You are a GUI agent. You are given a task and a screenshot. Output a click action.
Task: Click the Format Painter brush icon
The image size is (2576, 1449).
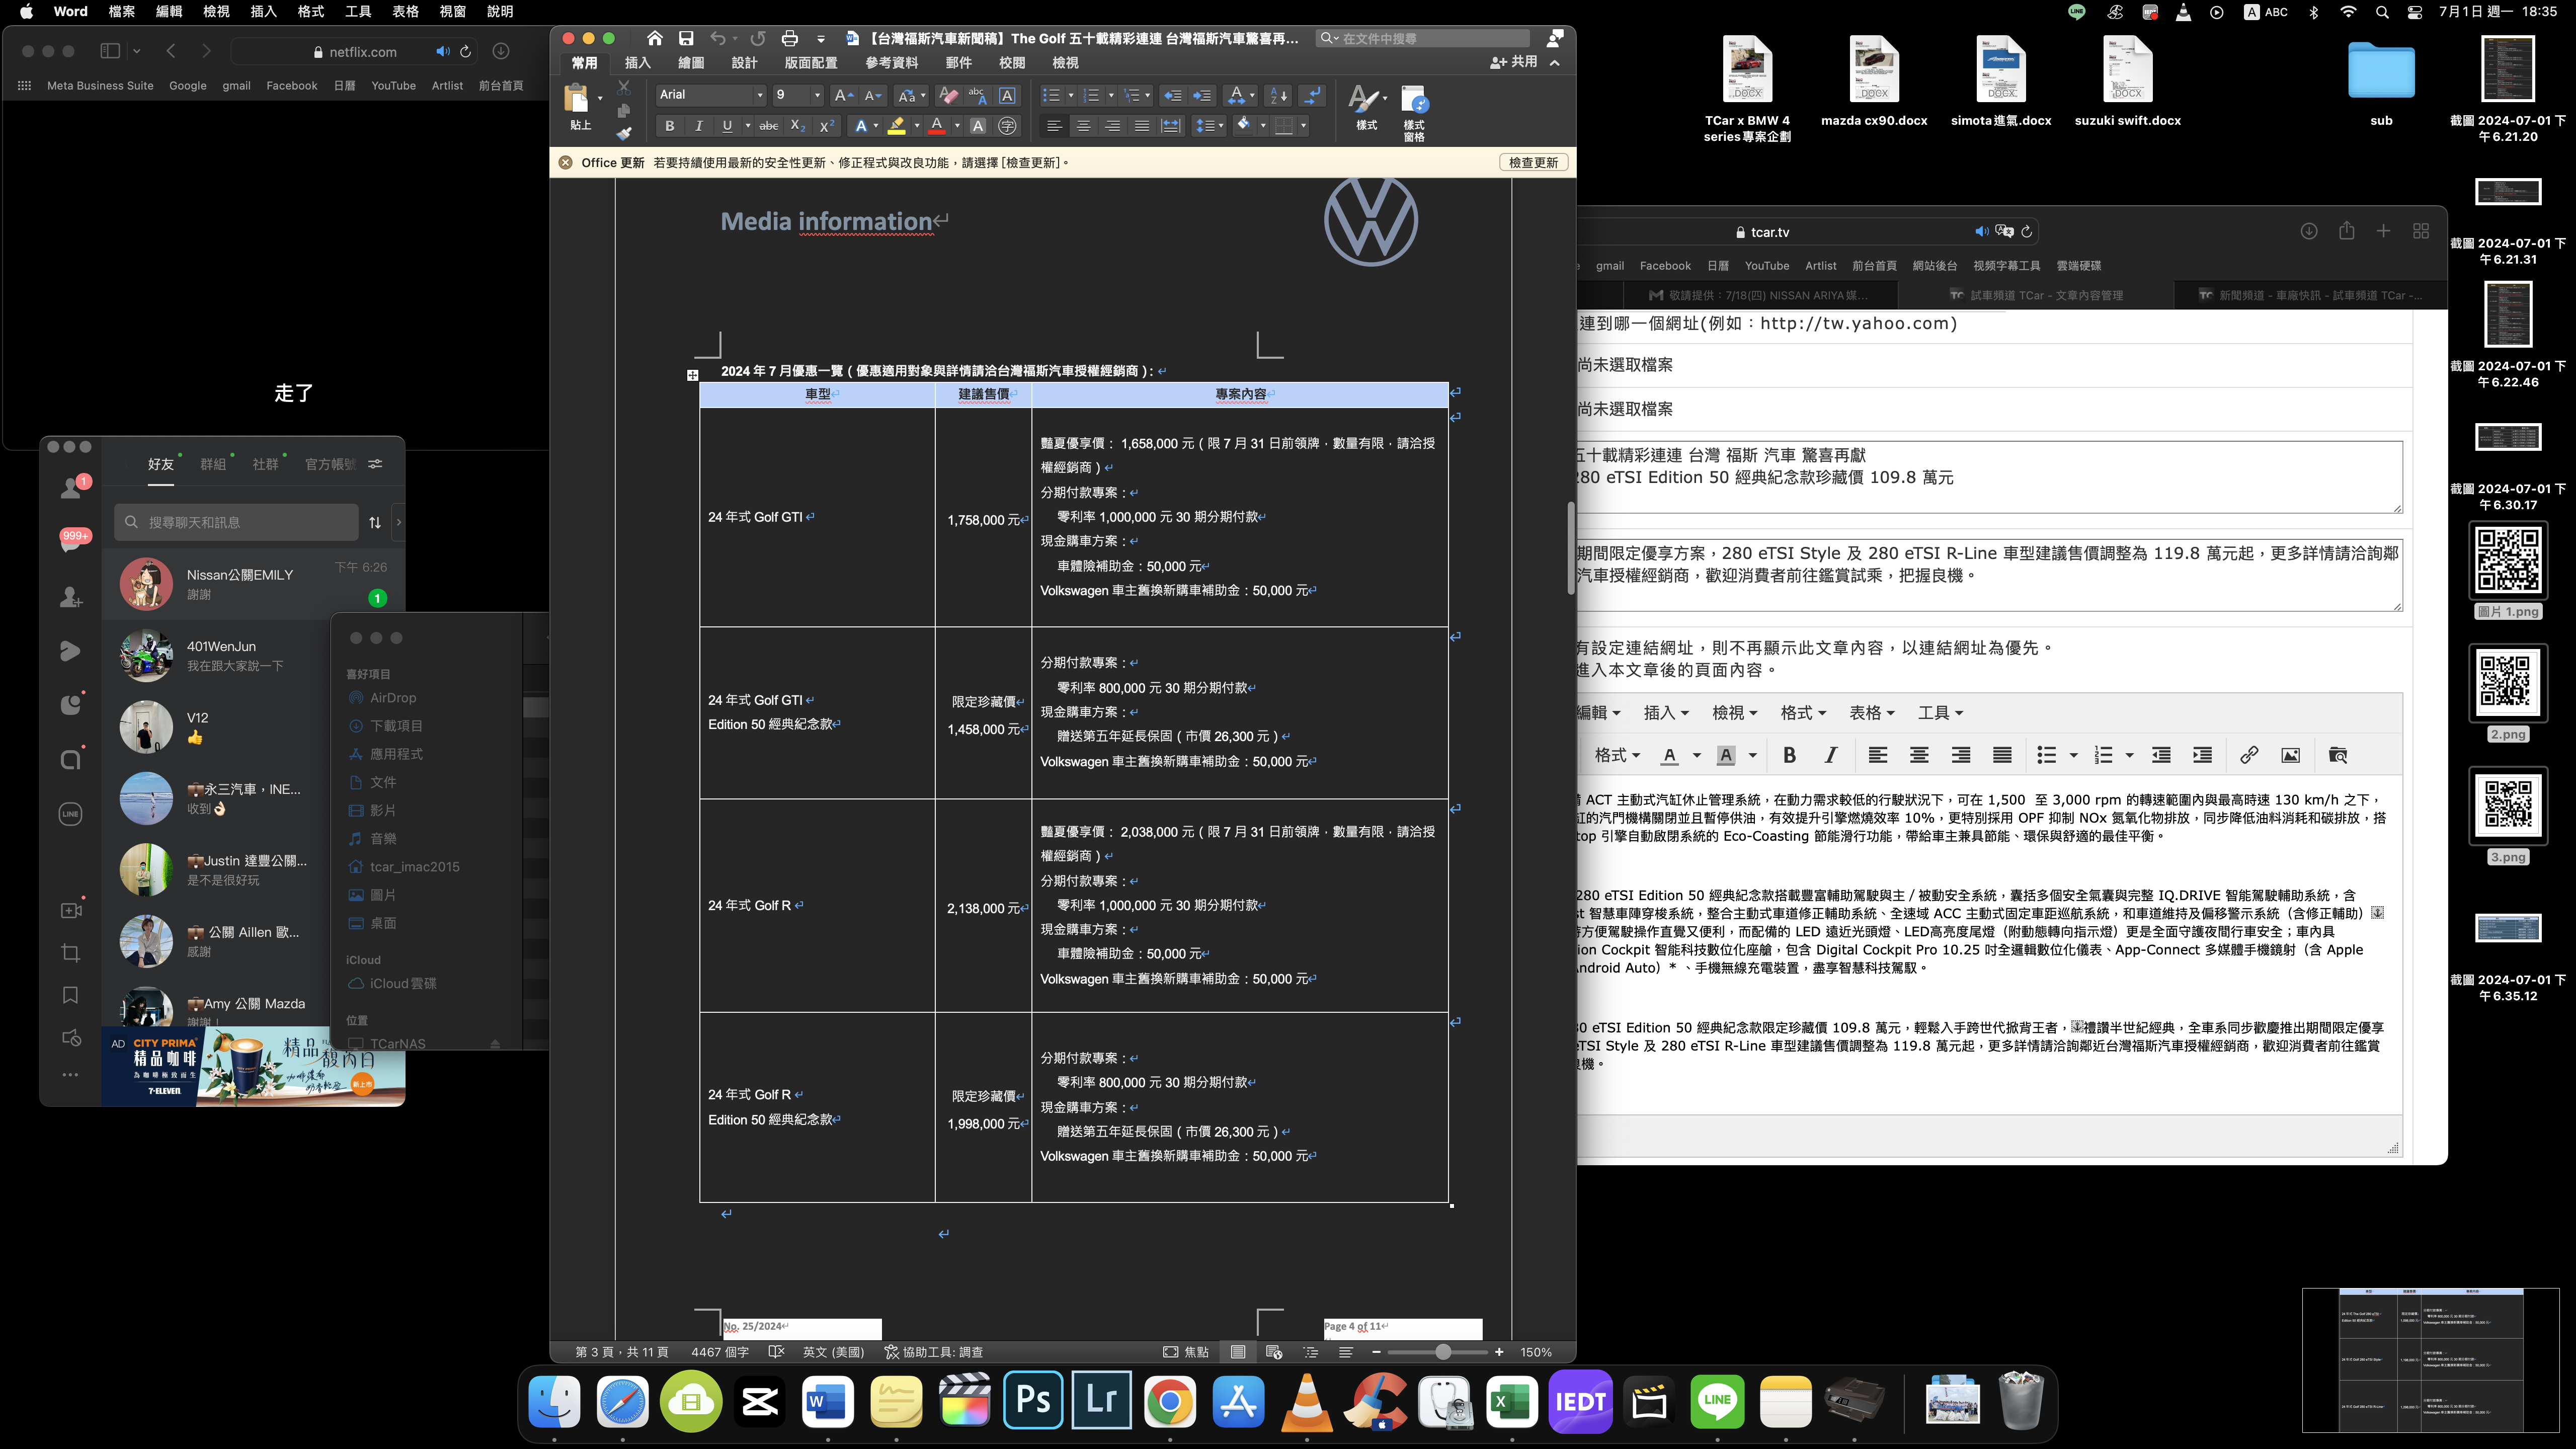coord(624,133)
